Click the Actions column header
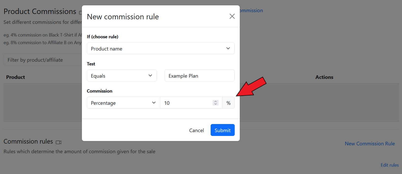Image resolution: width=402 pixels, height=174 pixels. (x=324, y=77)
